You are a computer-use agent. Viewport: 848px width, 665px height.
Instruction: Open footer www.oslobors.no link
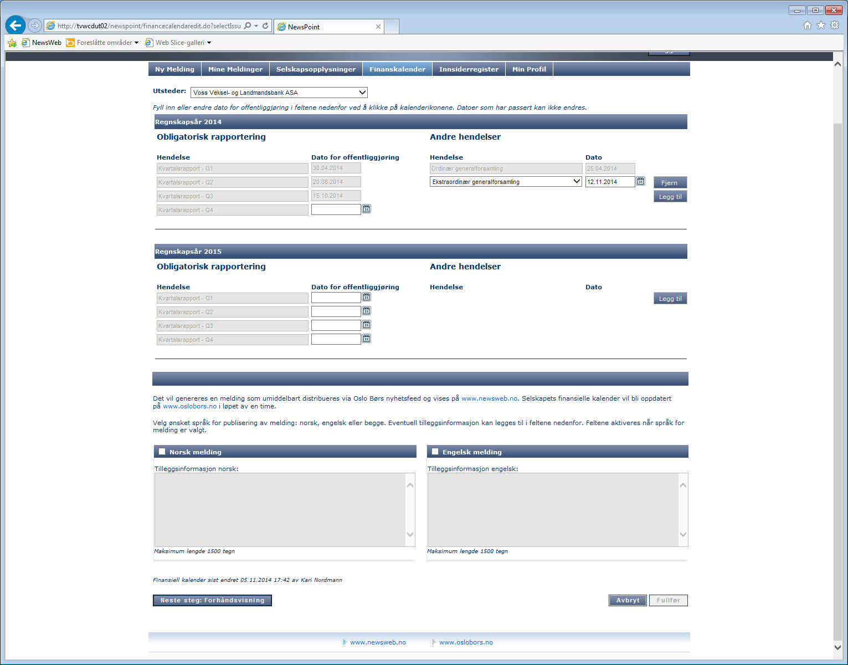click(466, 642)
